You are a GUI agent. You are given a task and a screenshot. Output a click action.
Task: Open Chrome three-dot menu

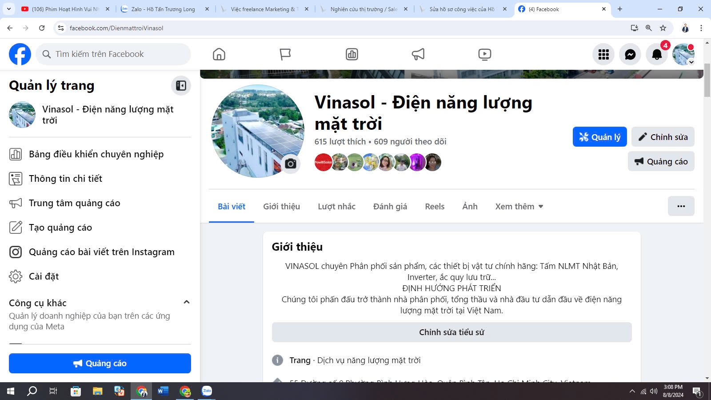[x=701, y=28]
